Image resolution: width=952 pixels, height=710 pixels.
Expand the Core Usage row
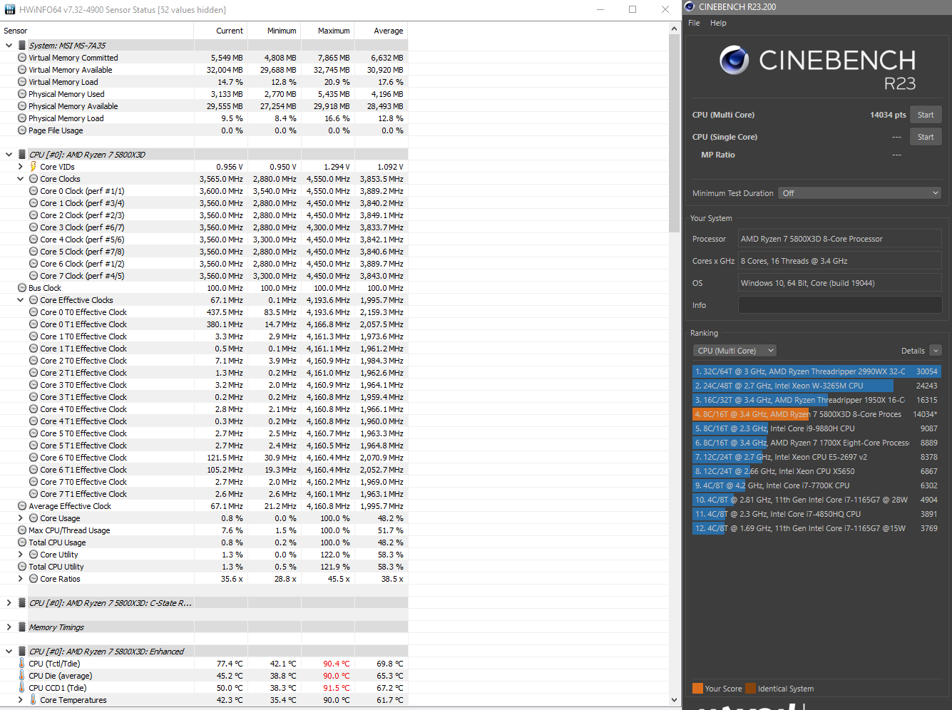tap(20, 518)
